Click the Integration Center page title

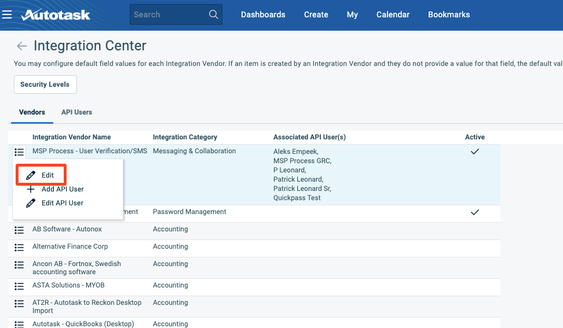click(x=90, y=46)
